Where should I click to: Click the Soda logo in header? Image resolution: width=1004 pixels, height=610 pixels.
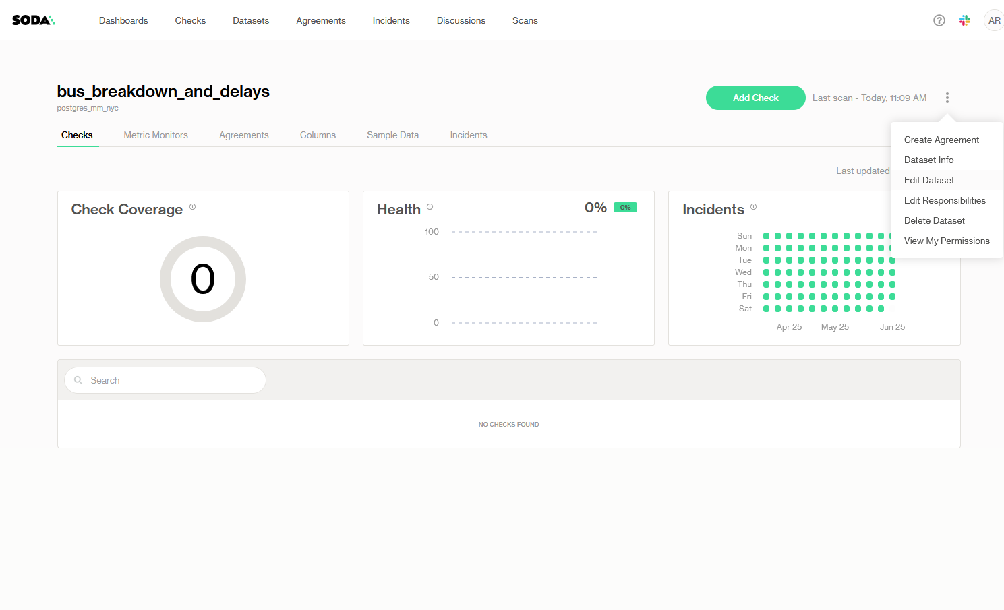[33, 20]
